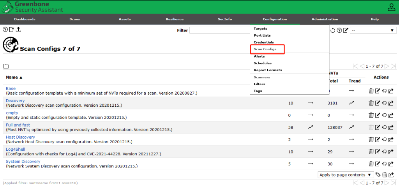Open help icon at top left toolbar

point(5,30)
